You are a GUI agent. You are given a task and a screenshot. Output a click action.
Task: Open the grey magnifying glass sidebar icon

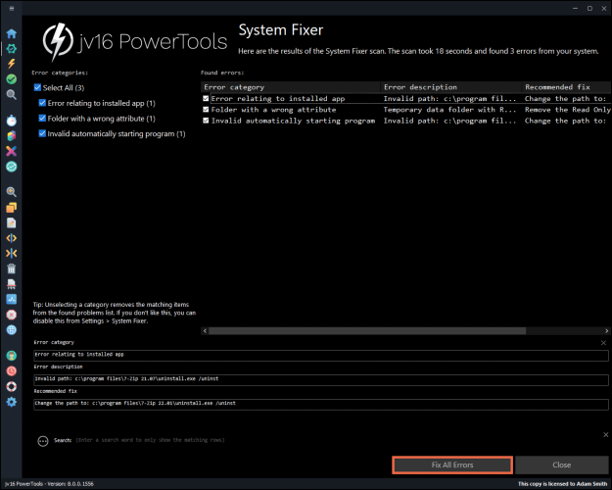12,94
